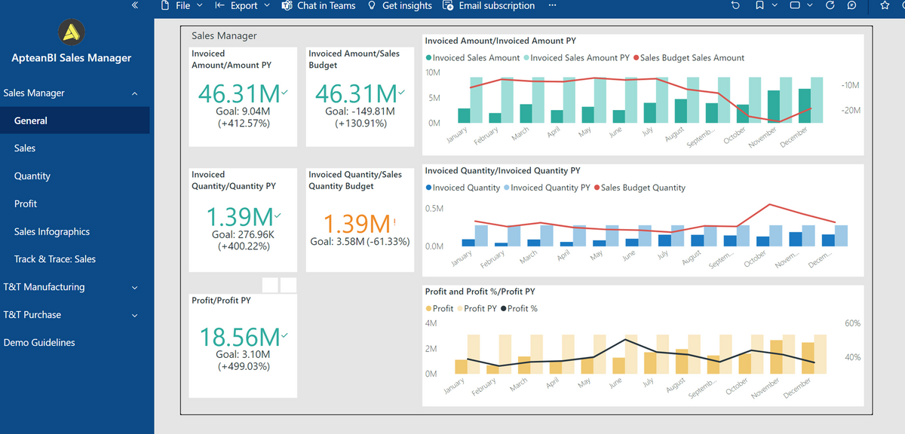905x434 pixels.
Task: Add report to Favorites with star icon
Action: tap(885, 5)
